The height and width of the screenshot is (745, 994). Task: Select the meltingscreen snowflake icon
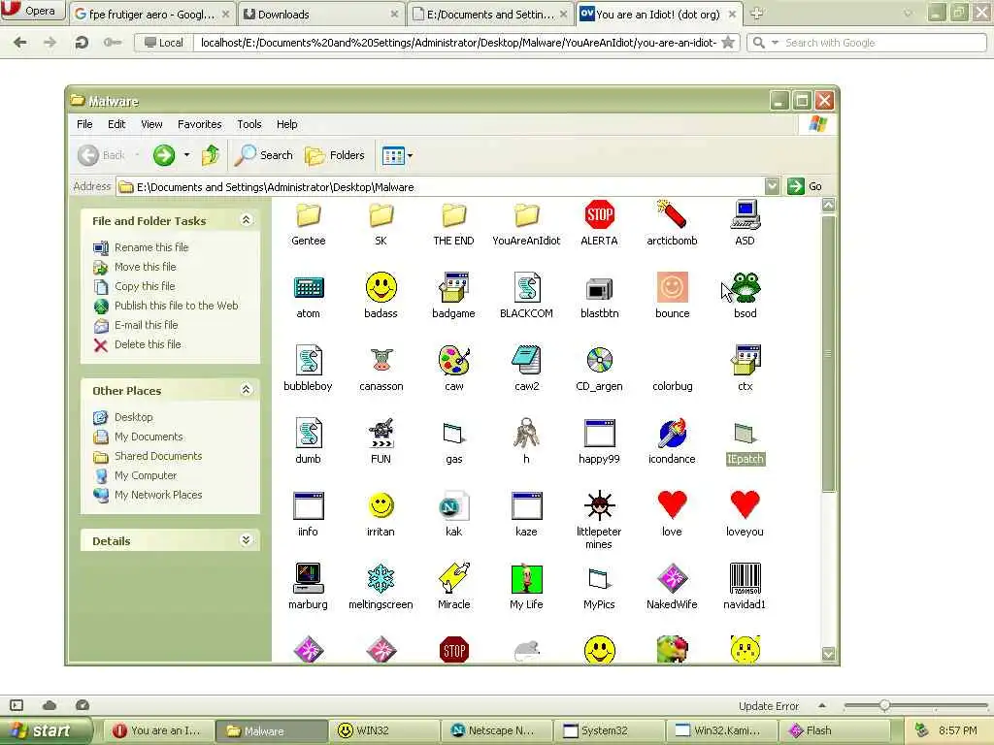pos(381,580)
